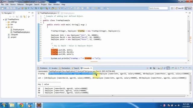The image size is (193, 108).
Task: Switch to the Javadoc tab
Action: pyautogui.click(x=53, y=68)
